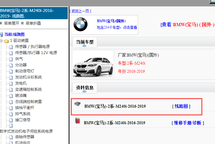Screen dimensions: 215x144
Task: Click the page icon beside 总线端控制装置
Action: [11, 102]
